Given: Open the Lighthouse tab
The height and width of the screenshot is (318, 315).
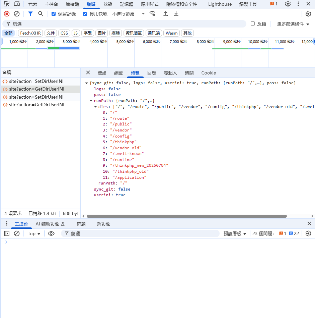Looking at the screenshot, I should tap(220, 4).
